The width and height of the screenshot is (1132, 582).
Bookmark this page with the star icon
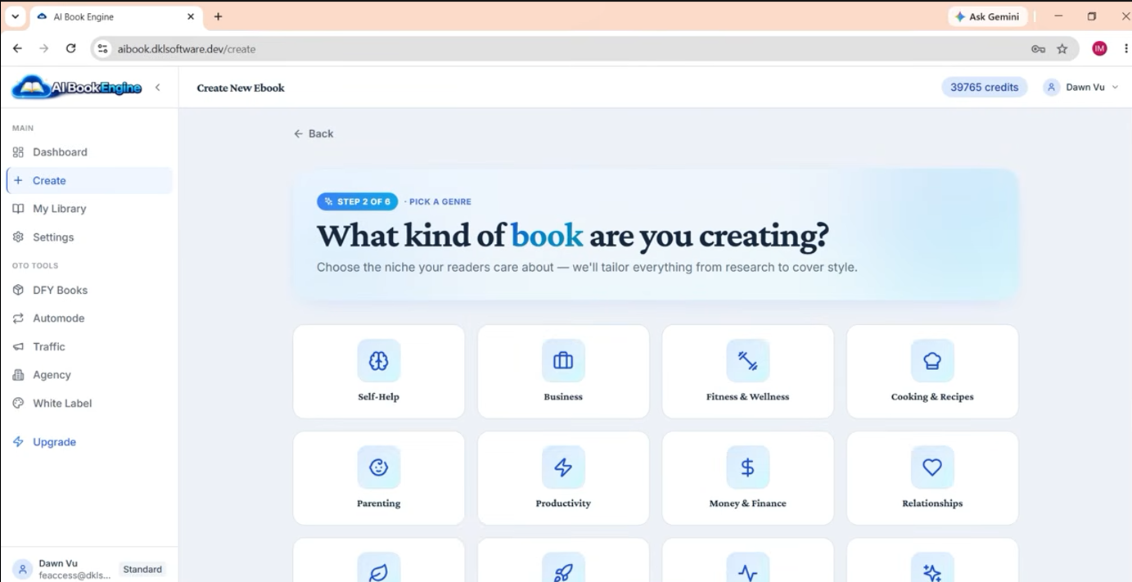point(1062,49)
